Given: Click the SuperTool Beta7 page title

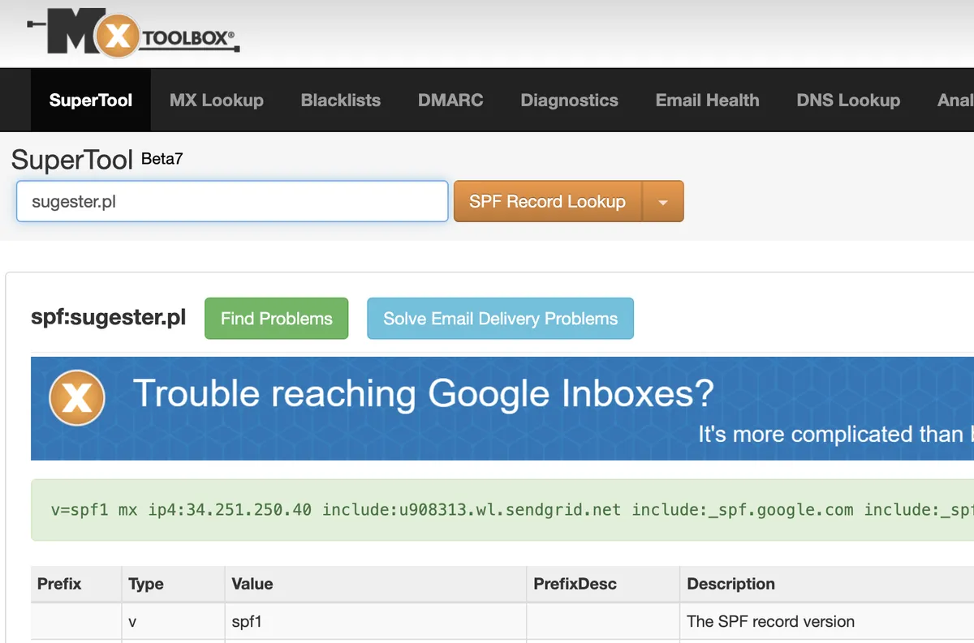Looking at the screenshot, I should [x=97, y=160].
